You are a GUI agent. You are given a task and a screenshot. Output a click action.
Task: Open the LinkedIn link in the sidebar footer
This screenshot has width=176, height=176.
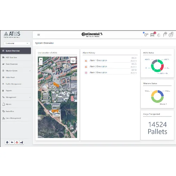12,142
